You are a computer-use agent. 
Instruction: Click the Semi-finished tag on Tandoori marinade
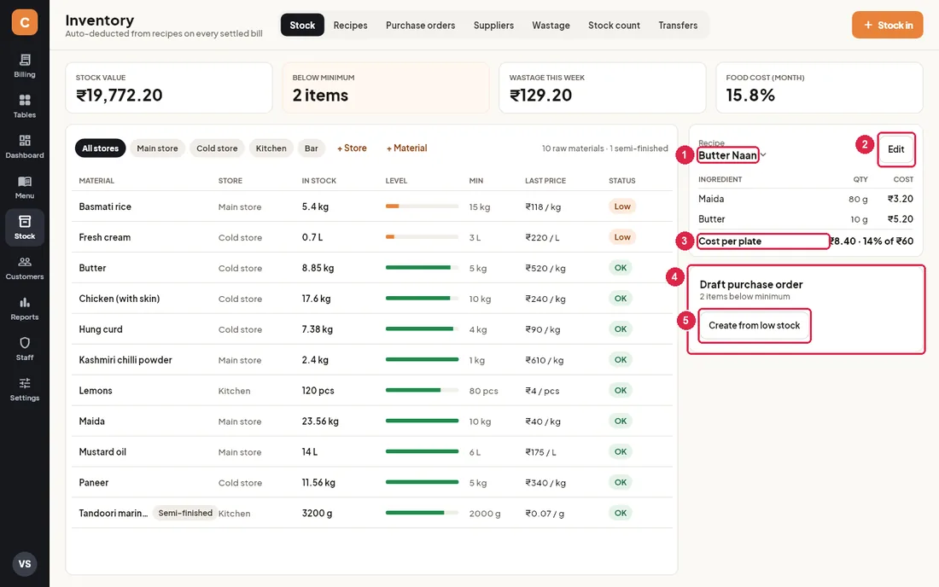pyautogui.click(x=185, y=513)
